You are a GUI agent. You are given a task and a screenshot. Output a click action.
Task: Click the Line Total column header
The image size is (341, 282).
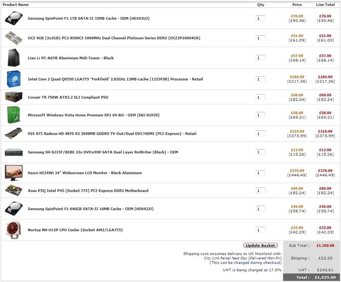325,5
